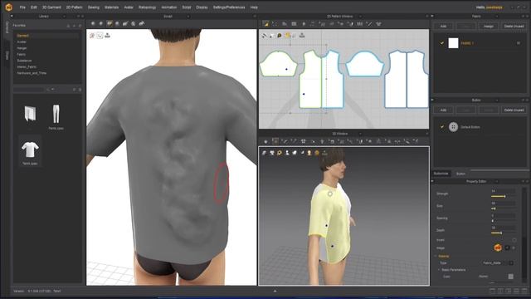This screenshot has width=531, height=299.
Task: Open the Color swatch under Basic Parameters
Action: 511,277
